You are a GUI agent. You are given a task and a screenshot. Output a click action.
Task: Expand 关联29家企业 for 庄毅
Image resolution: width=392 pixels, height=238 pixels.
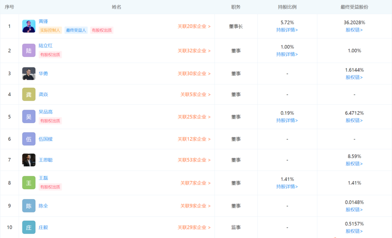(194, 227)
